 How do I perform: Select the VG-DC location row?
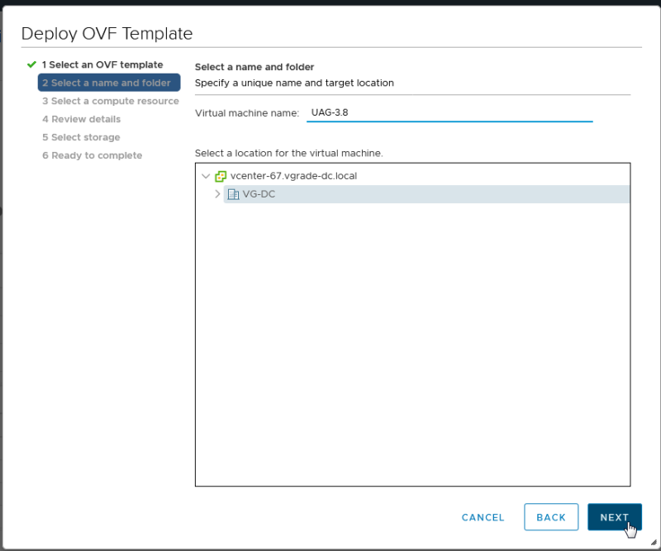(x=426, y=194)
